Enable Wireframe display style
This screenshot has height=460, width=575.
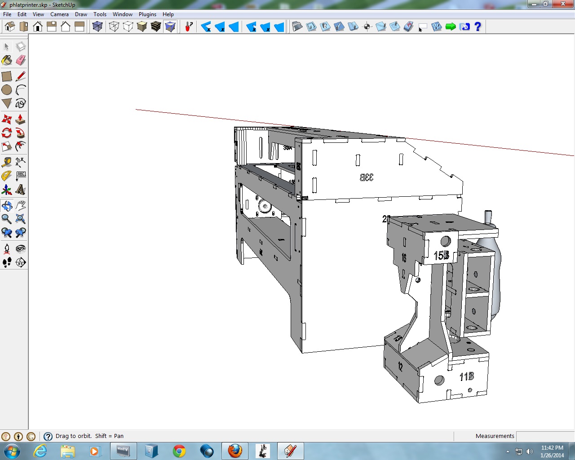click(114, 27)
